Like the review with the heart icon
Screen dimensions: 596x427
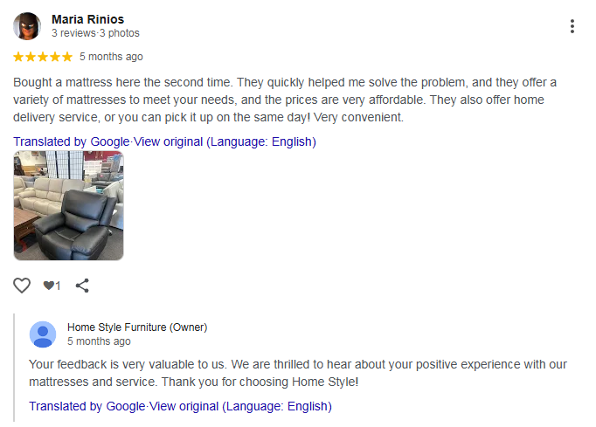coord(22,285)
